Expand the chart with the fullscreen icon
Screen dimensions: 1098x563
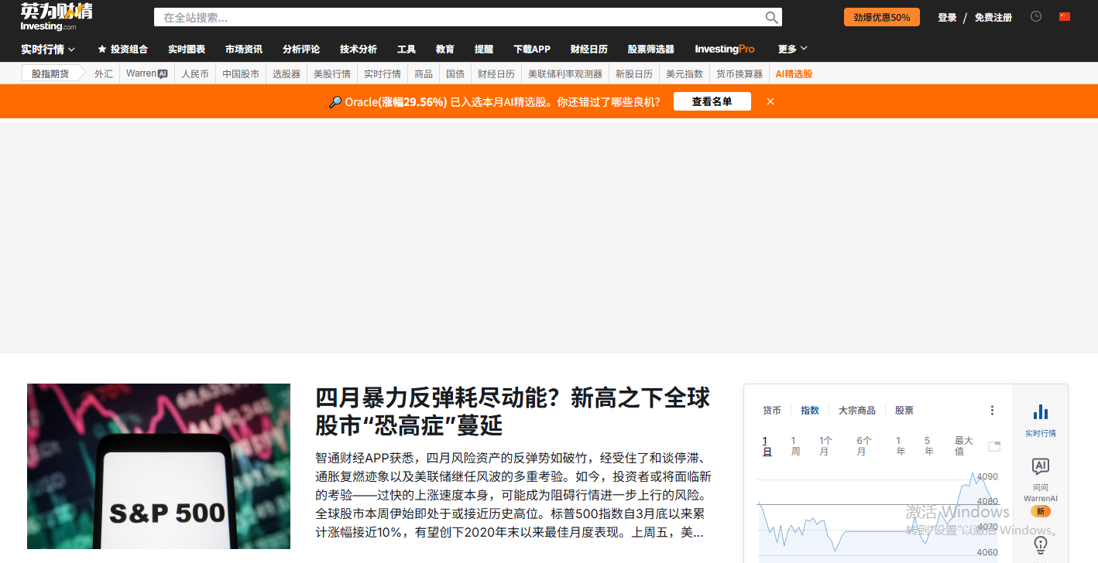click(x=994, y=445)
